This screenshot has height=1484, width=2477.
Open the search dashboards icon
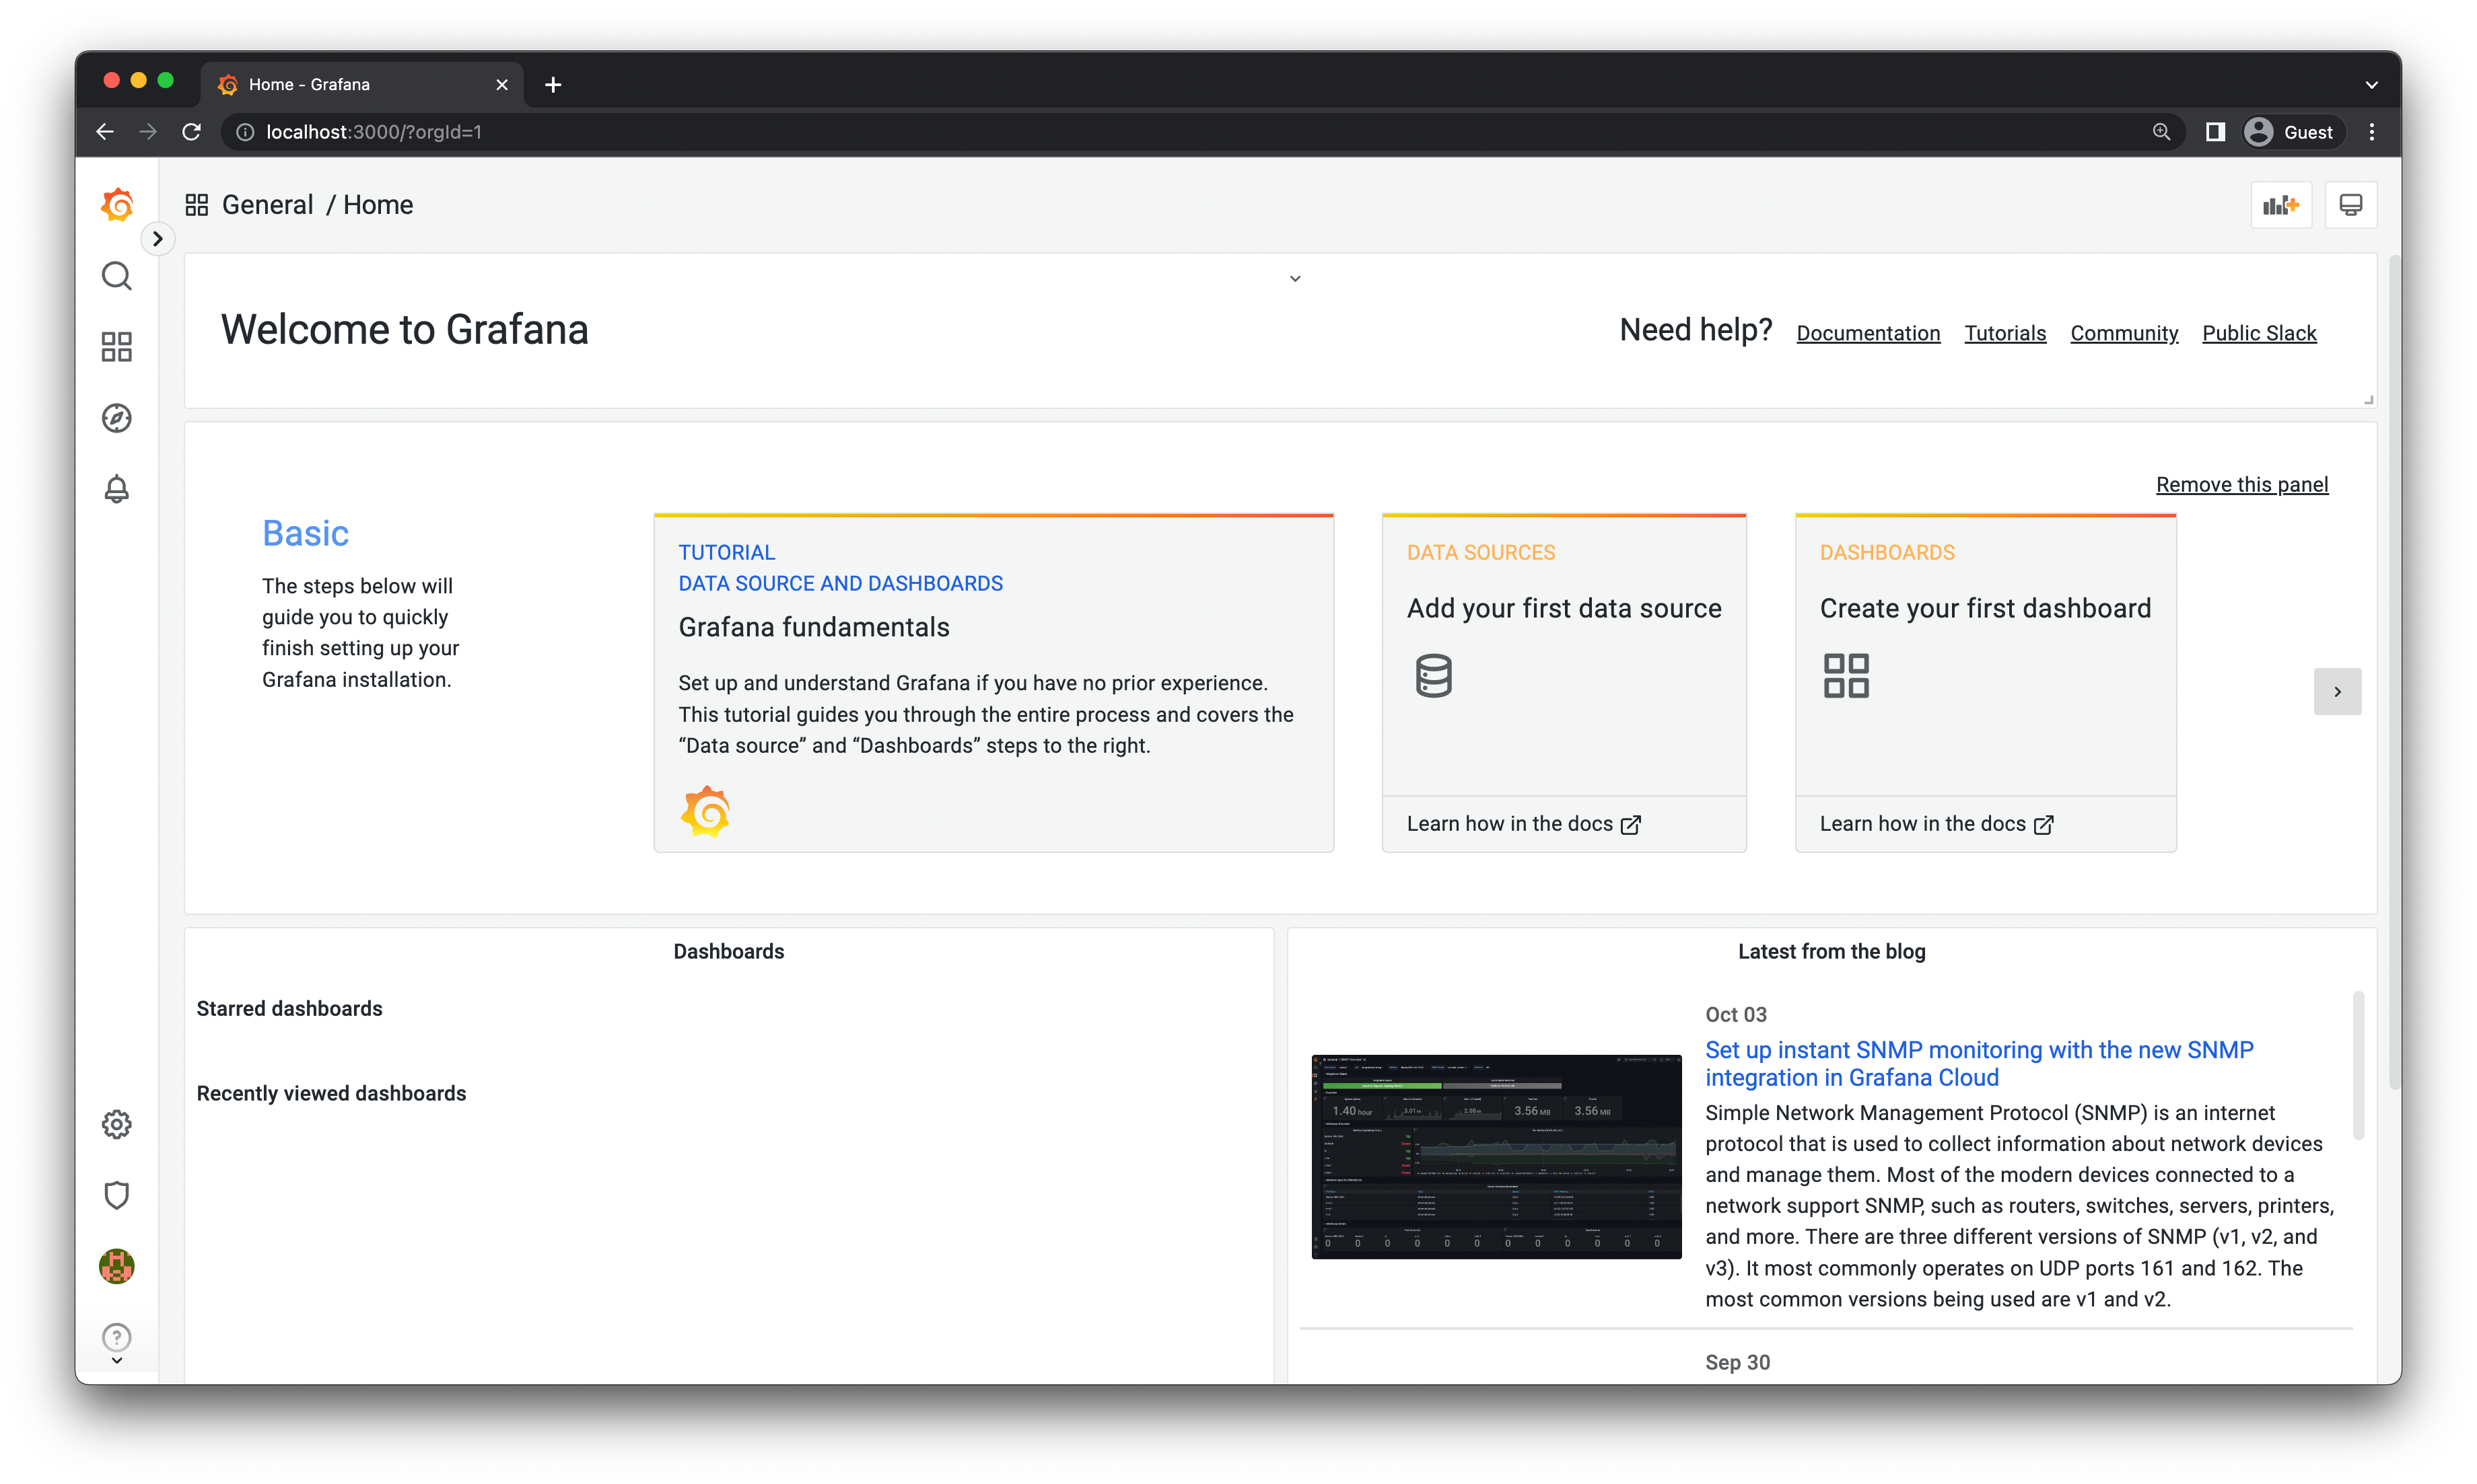tap(117, 276)
